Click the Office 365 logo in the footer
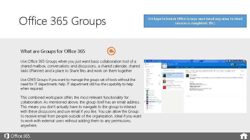The width and height of the screenshot is (250, 140). (x=7, y=136)
